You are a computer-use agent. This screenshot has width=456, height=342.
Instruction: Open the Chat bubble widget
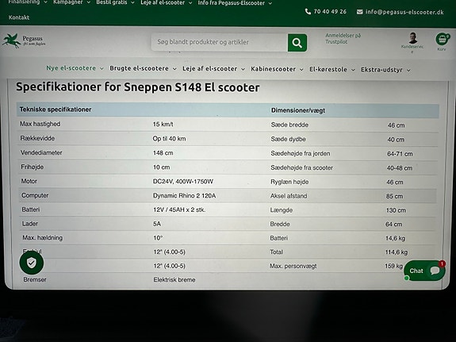point(424,271)
